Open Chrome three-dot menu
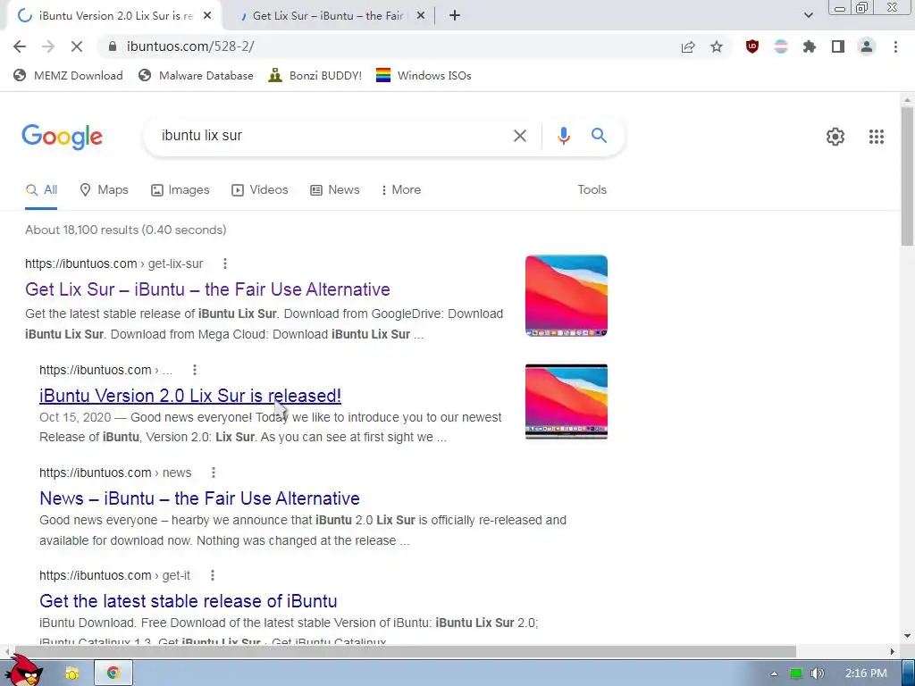 pyautogui.click(x=895, y=46)
